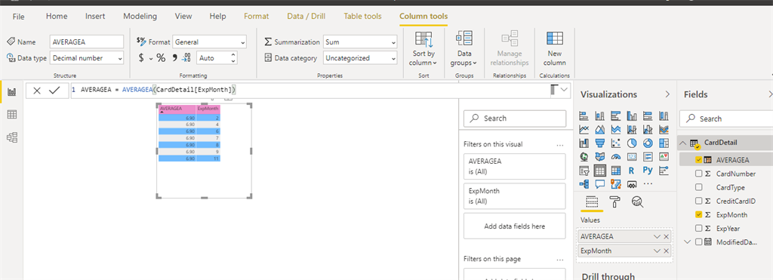The width and height of the screenshot is (773, 280).
Task: Select the area chart visual
Action: coord(600,130)
